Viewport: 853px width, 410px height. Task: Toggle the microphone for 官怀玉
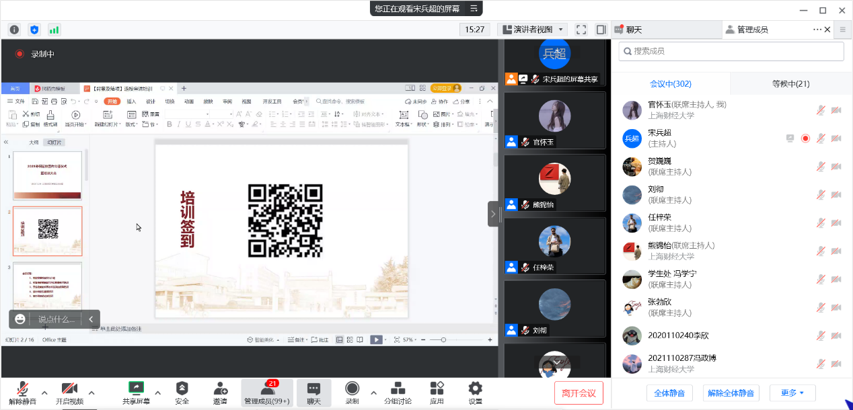point(821,110)
